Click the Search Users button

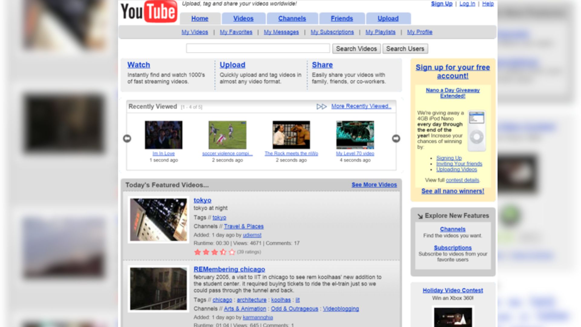pyautogui.click(x=405, y=49)
